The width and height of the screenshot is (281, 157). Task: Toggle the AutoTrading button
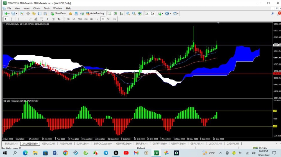click(95, 13)
